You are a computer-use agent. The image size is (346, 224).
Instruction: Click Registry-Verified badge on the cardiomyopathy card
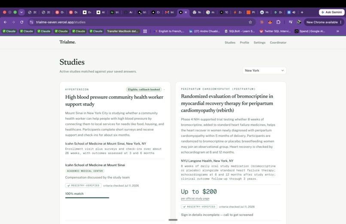(x=199, y=206)
